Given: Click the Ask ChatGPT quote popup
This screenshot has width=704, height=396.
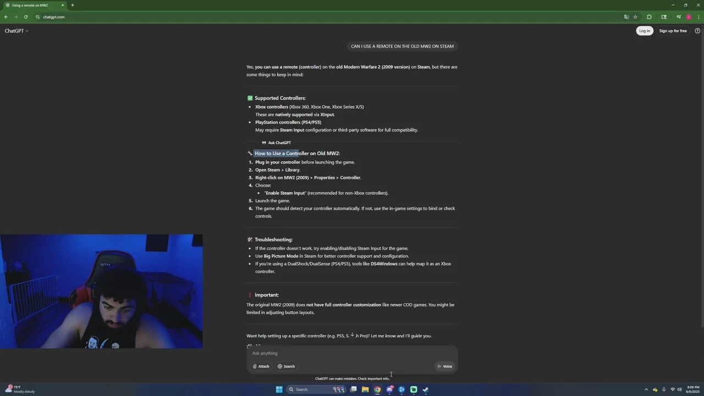Looking at the screenshot, I should [x=276, y=143].
